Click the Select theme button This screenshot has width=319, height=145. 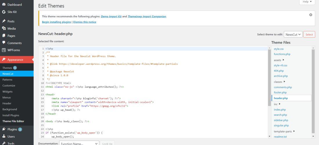(x=309, y=35)
